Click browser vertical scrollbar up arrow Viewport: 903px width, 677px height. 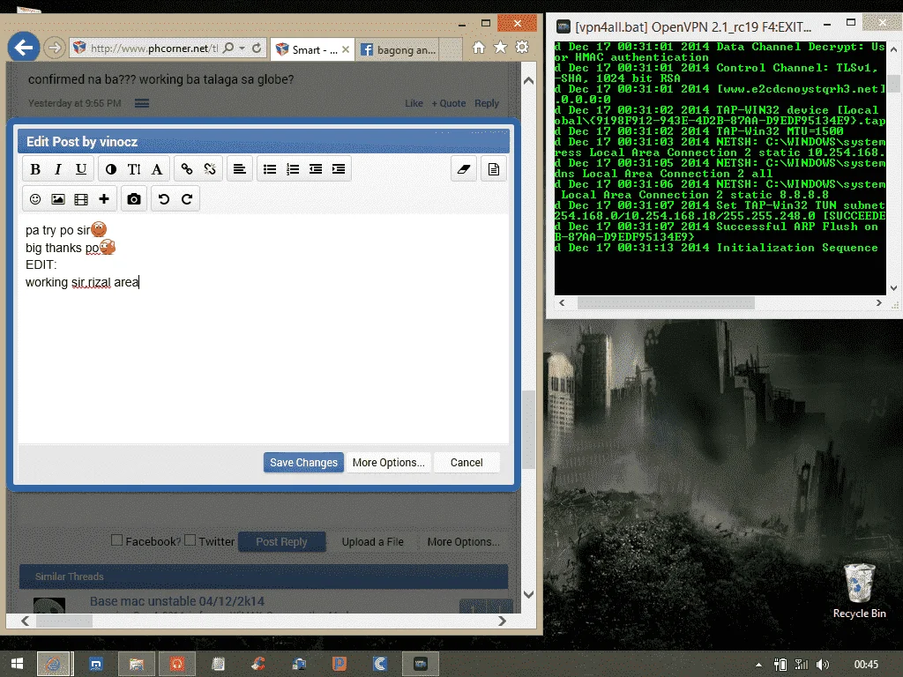[x=528, y=81]
